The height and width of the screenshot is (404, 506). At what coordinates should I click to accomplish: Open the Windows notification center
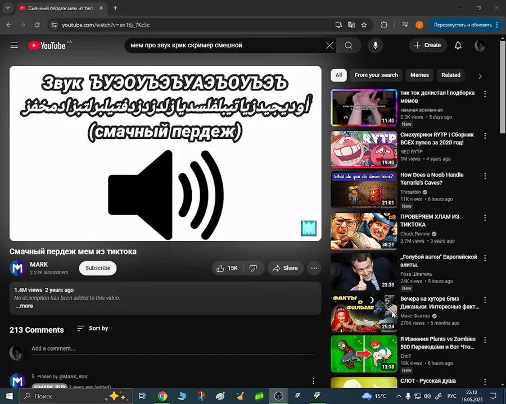click(493, 396)
